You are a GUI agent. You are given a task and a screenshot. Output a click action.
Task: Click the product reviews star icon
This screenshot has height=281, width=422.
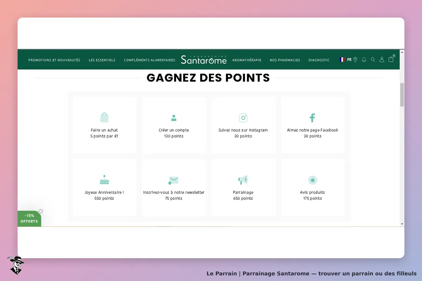pyautogui.click(x=313, y=180)
